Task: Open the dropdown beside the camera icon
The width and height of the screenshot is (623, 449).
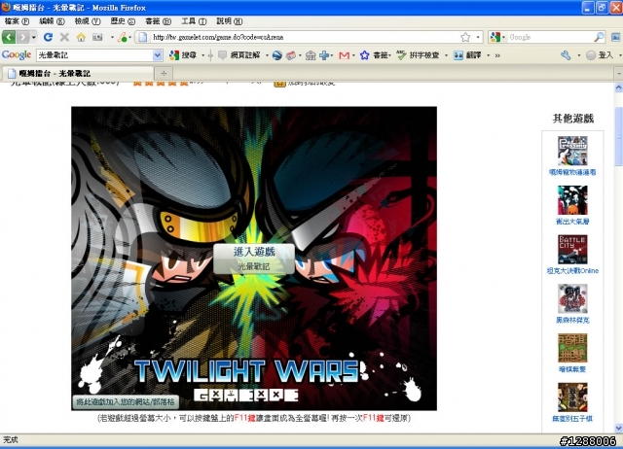Action: (113, 37)
